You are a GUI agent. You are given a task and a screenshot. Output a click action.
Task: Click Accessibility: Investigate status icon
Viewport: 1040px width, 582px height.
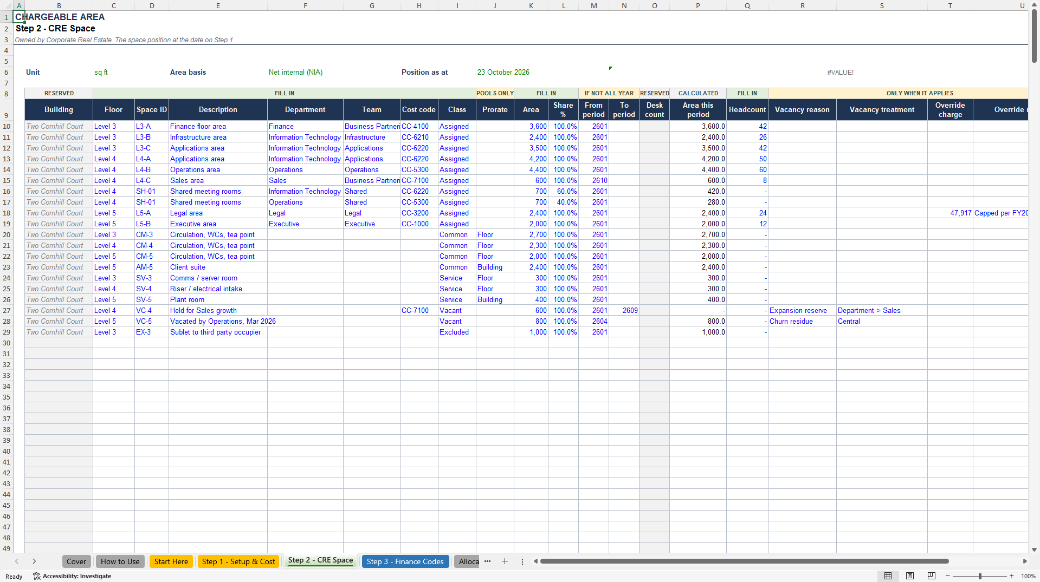coord(72,576)
